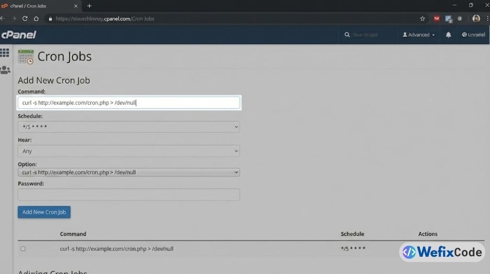Screen dimensions: 490x274
Task: Expand the Schedule dropdown
Action: click(129, 126)
